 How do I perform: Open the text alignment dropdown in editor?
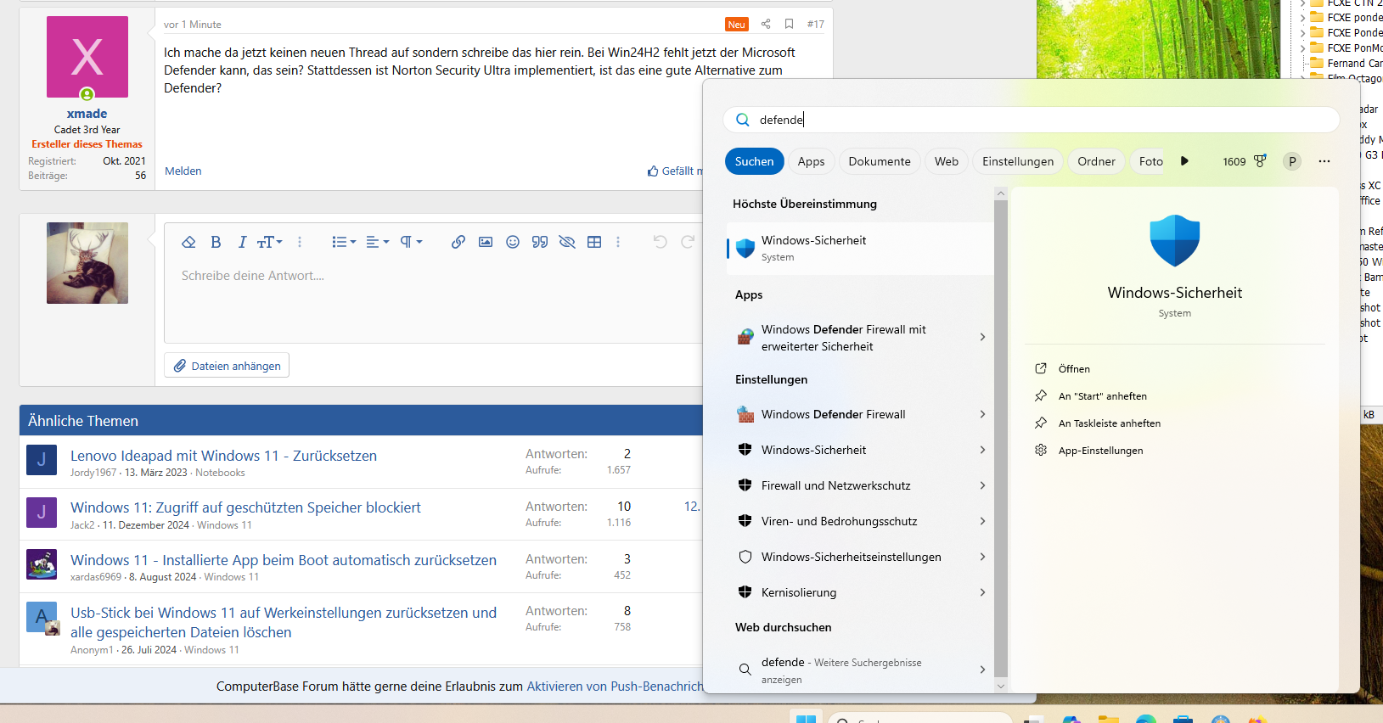(377, 242)
